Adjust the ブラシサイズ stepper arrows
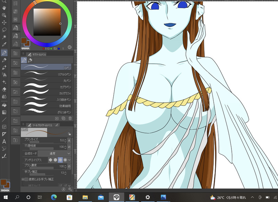Image resolution: width=278 pixels, height=202 pixels. click(65, 140)
